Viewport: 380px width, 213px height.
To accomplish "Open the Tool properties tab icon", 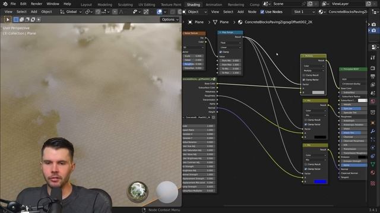I will tap(373, 57).
